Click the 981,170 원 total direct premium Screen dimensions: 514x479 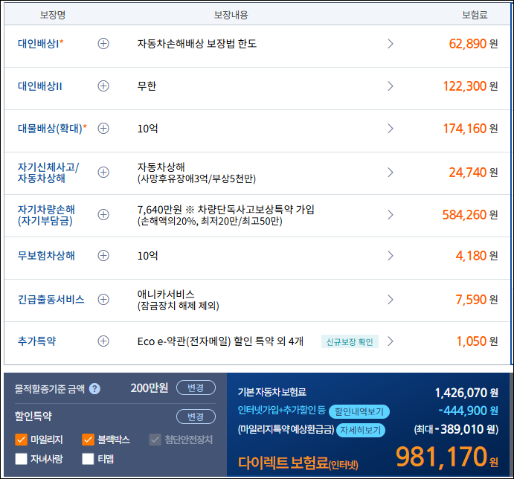pos(447,457)
